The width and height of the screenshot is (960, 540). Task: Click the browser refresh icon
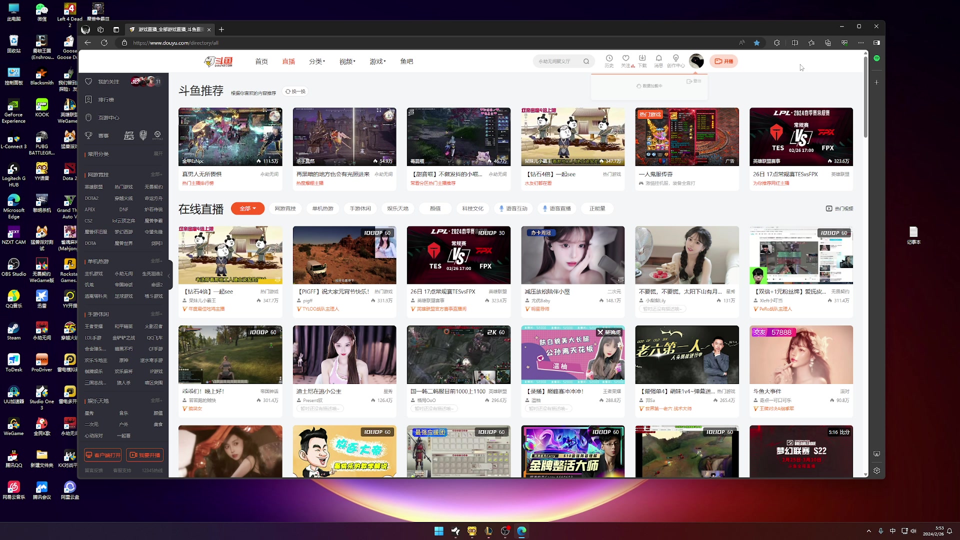104,42
